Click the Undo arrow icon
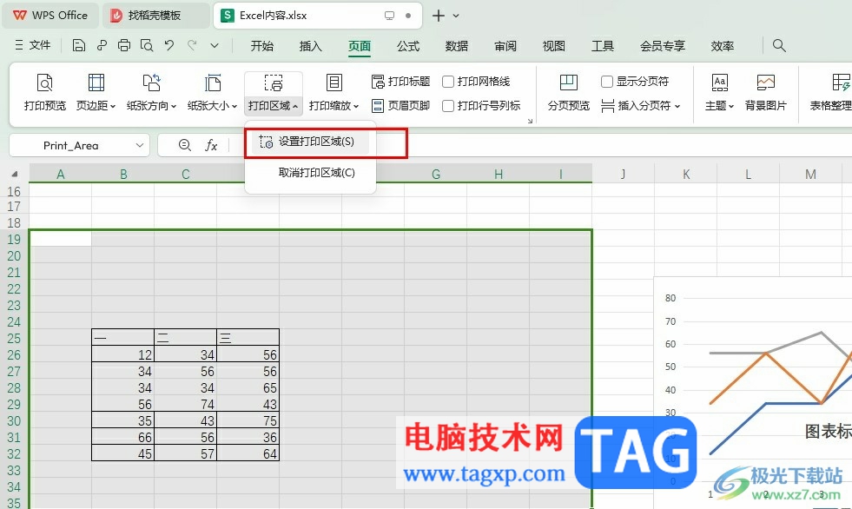The height and width of the screenshot is (509, 852). click(169, 45)
